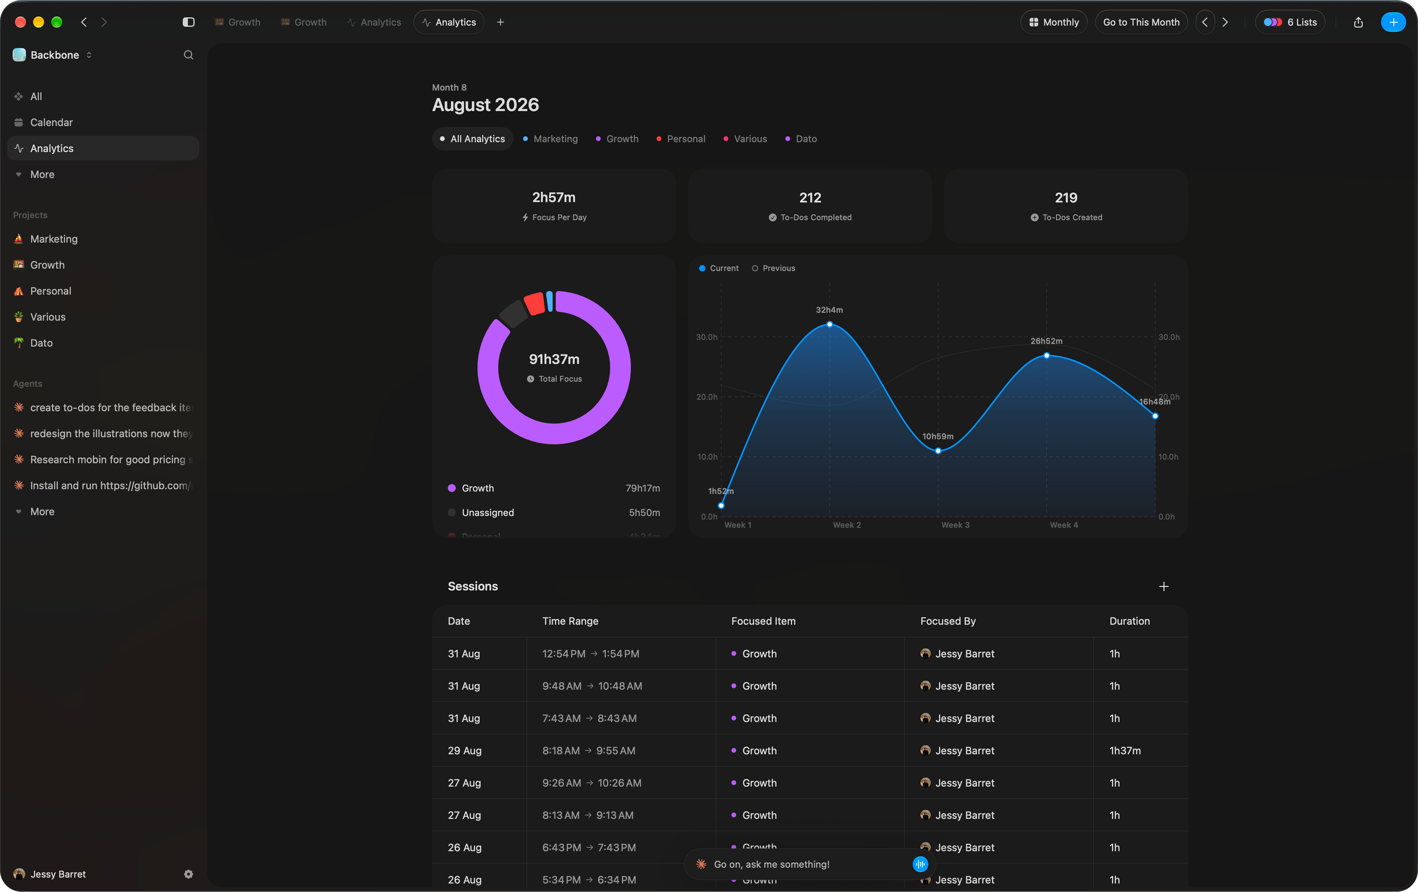Image resolution: width=1418 pixels, height=892 pixels.
Task: Toggle the sidebar panel icon
Action: click(188, 22)
